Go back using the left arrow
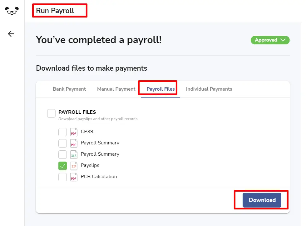 tap(11, 34)
